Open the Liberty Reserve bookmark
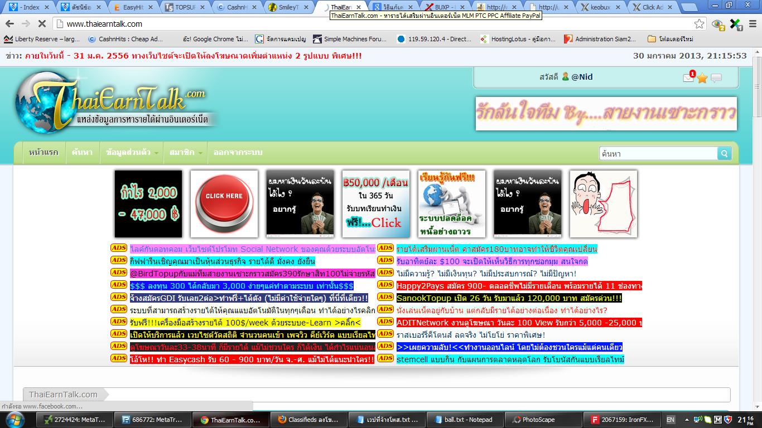 point(42,39)
